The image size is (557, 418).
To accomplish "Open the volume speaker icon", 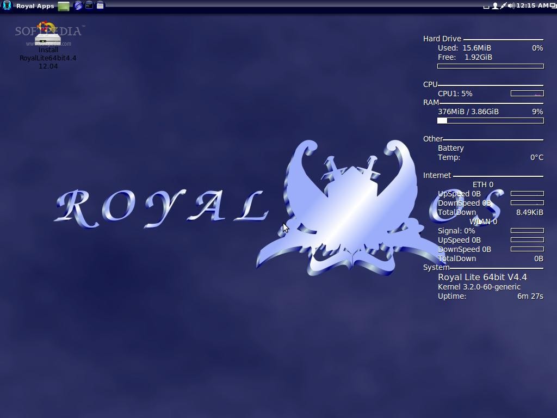I will point(511,5).
